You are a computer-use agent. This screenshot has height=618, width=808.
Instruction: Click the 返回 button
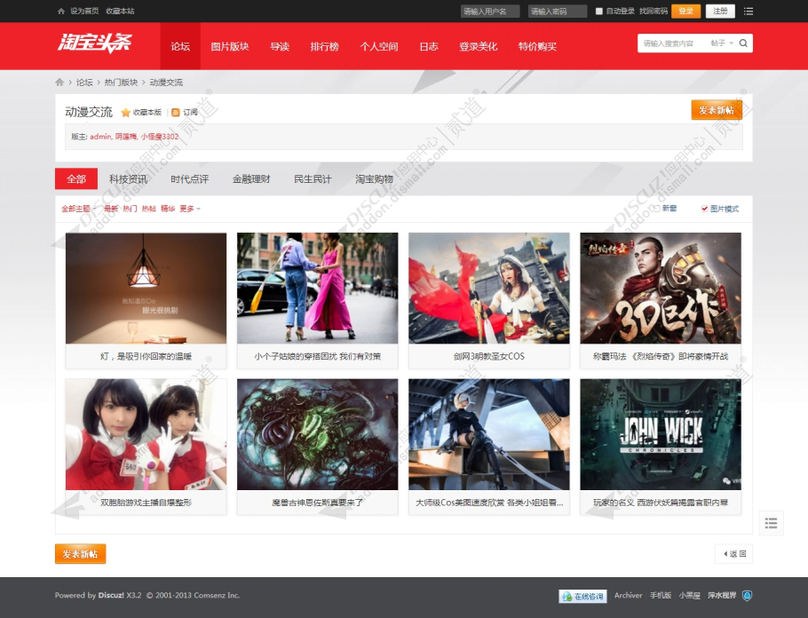click(733, 553)
